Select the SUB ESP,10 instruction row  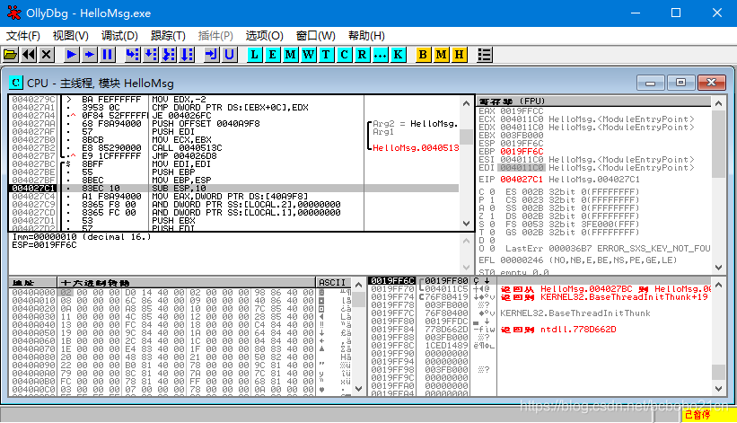click(233, 188)
